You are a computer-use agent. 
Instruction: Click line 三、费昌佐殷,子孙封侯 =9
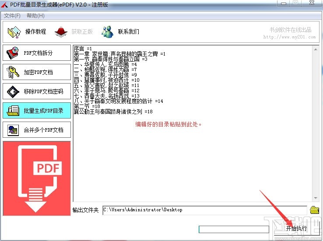105,75
